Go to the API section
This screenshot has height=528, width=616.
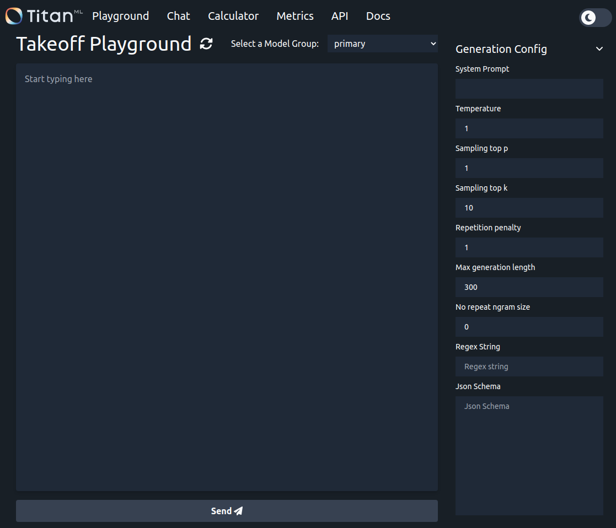pos(340,16)
